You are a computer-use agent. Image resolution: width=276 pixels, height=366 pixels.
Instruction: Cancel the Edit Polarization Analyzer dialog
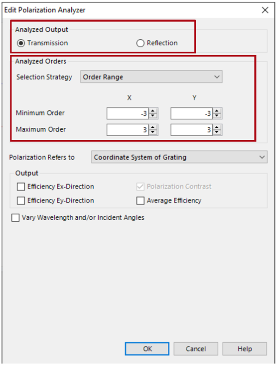[196, 349]
